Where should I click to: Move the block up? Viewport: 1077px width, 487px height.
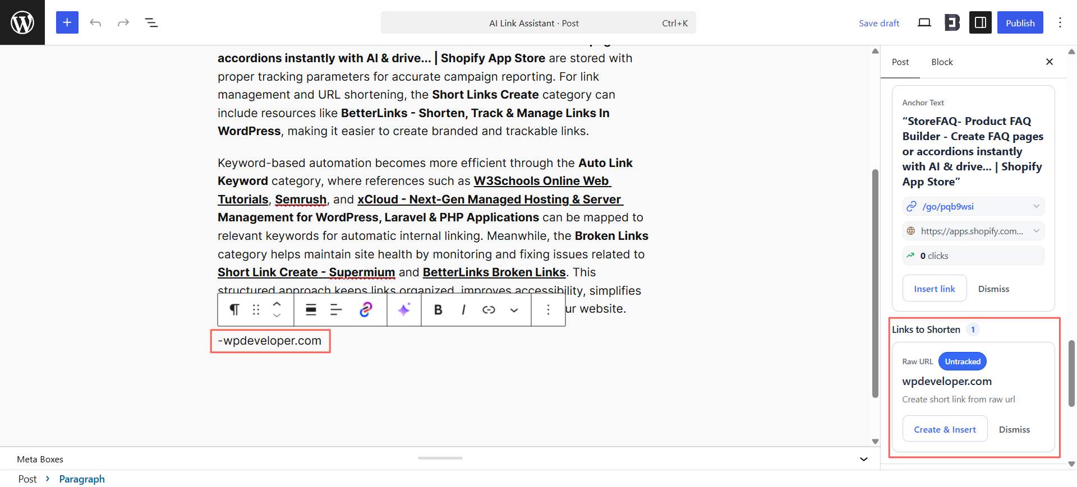[x=277, y=304]
